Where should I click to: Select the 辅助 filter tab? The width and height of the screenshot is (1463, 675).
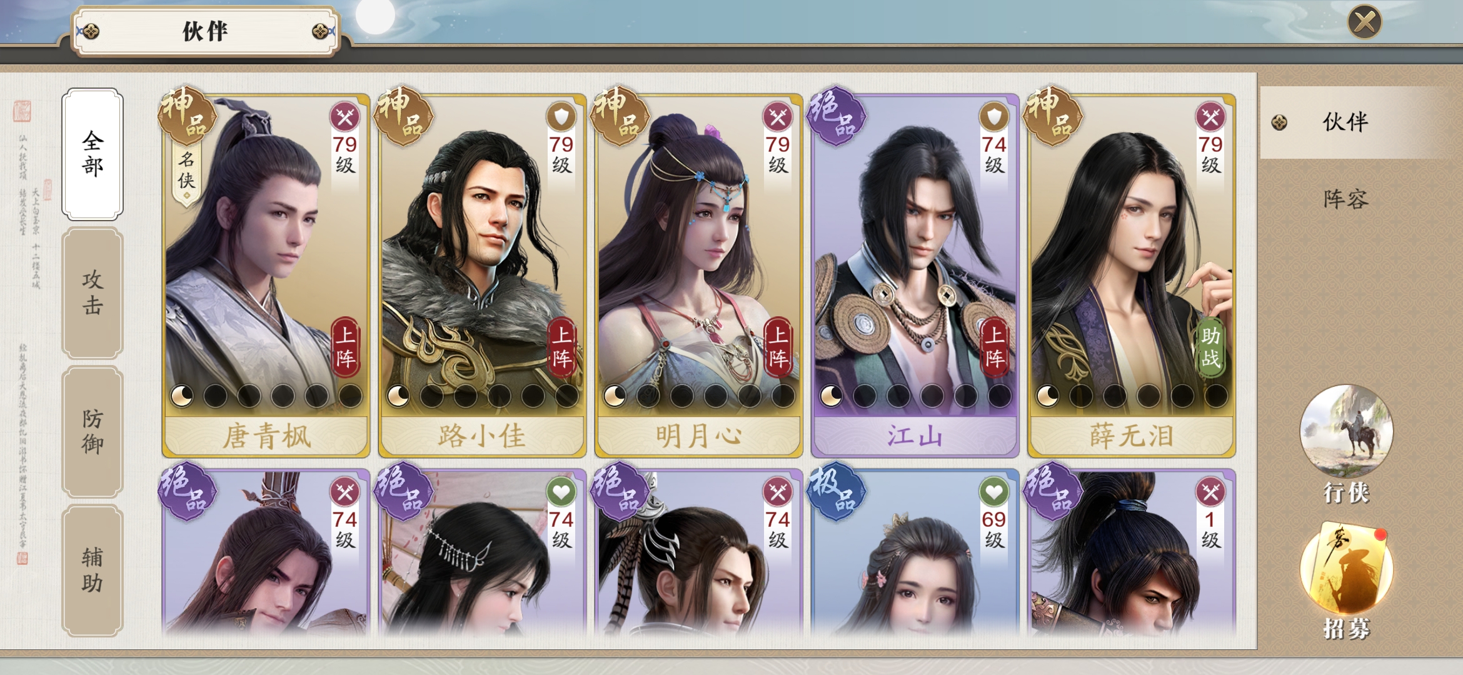(93, 570)
